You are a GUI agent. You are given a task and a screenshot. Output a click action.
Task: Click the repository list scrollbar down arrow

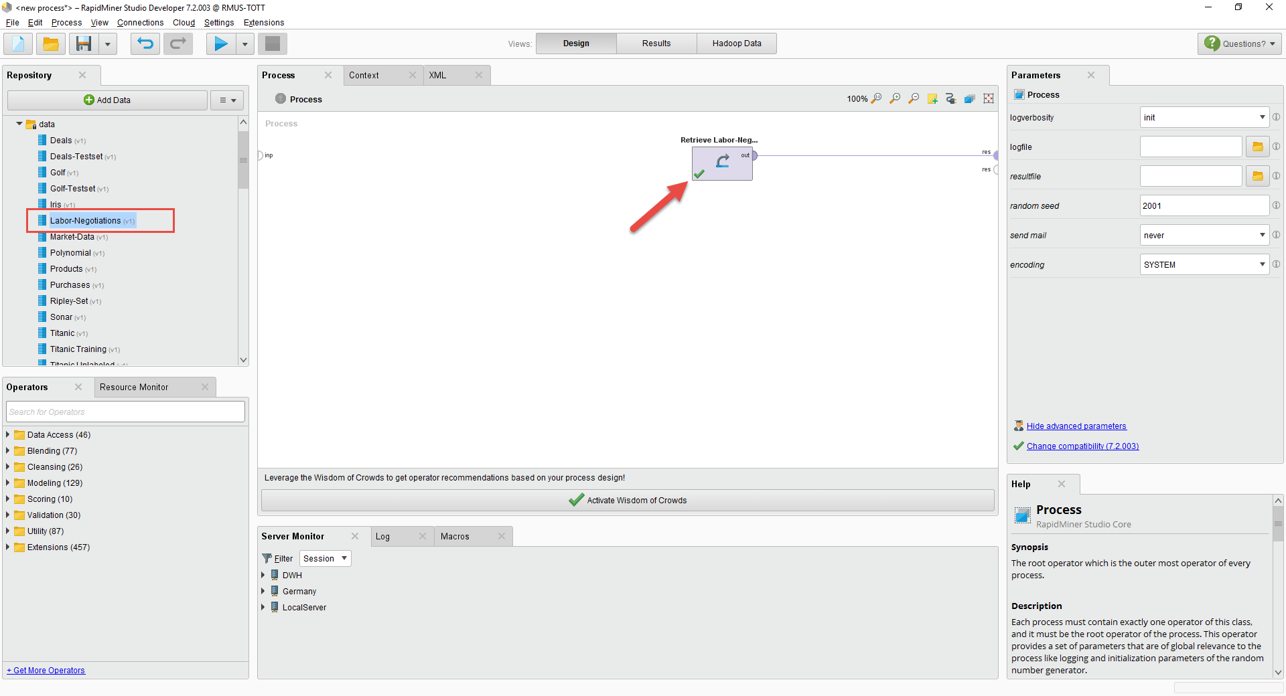tap(243, 360)
